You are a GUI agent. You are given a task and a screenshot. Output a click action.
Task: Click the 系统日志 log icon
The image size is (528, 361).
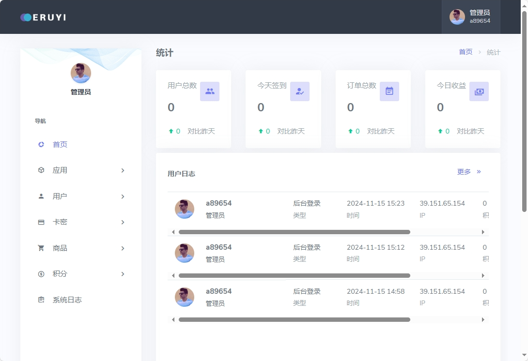[x=41, y=300]
